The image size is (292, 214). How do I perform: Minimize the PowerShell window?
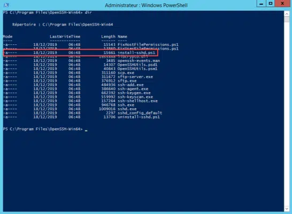(x=262, y=4)
